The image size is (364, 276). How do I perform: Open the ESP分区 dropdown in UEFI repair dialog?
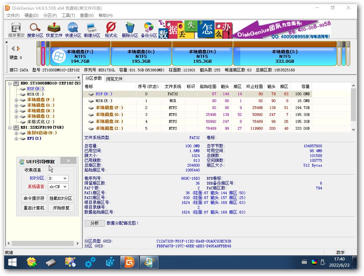click(57, 178)
